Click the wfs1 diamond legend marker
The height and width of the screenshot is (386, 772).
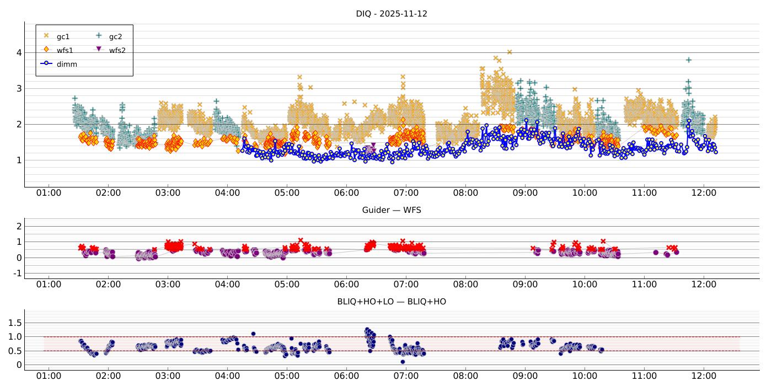(46, 50)
